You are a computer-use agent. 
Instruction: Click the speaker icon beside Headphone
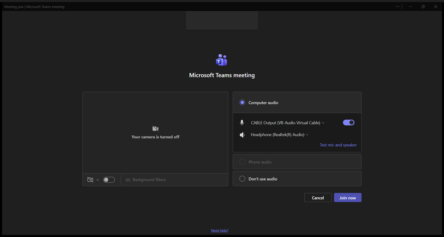pos(242,135)
